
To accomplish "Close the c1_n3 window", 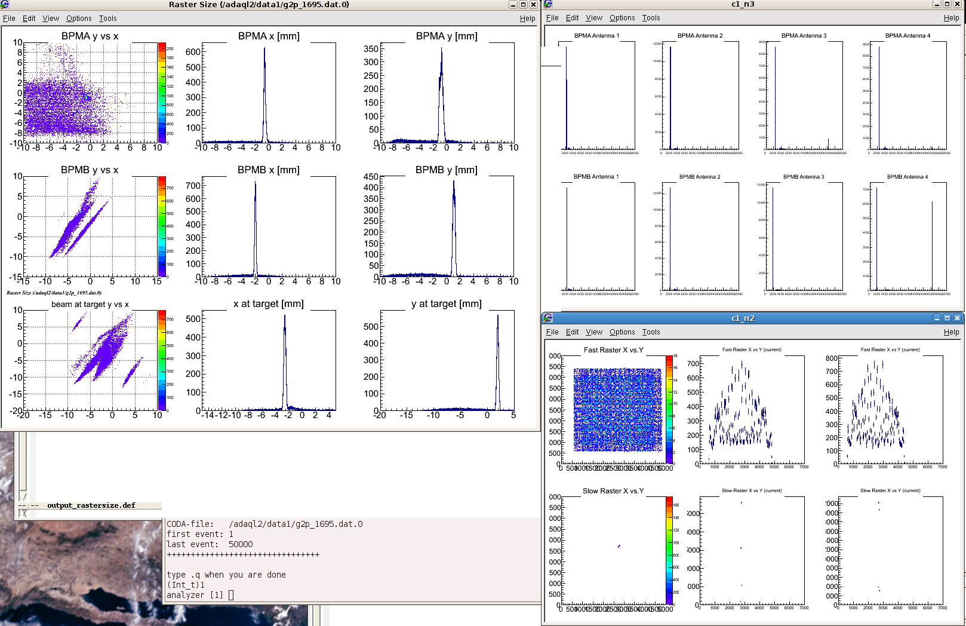I will pyautogui.click(x=957, y=4).
